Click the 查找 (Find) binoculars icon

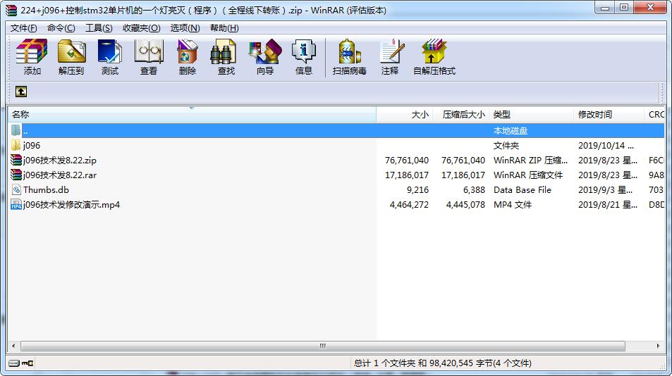point(224,51)
